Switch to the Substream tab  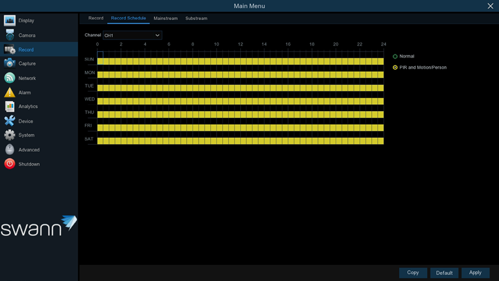pyautogui.click(x=196, y=19)
